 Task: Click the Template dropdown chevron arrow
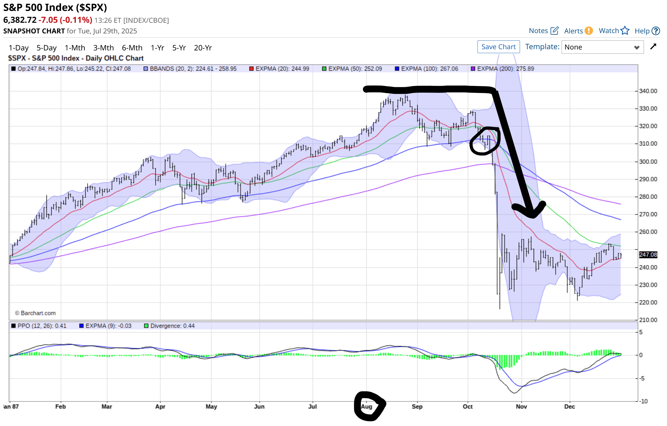click(x=637, y=47)
